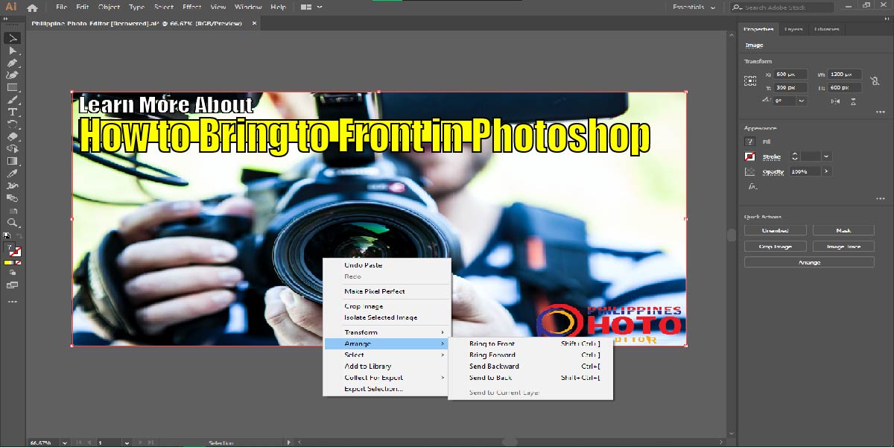Click the Image Trace quick action button
Viewport: 894px width, 447px height.
[x=843, y=246]
